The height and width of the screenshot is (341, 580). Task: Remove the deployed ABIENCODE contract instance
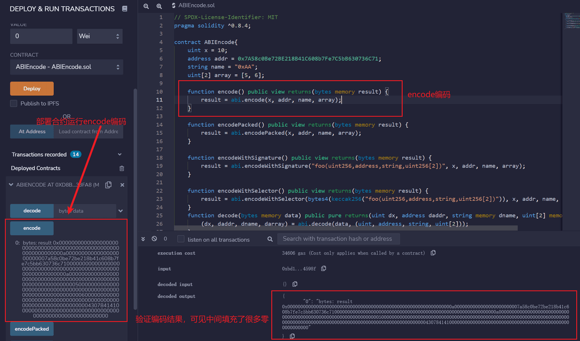pyautogui.click(x=122, y=185)
